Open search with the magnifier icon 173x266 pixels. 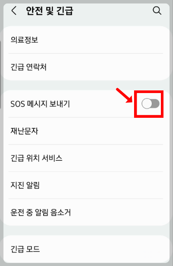(x=157, y=11)
